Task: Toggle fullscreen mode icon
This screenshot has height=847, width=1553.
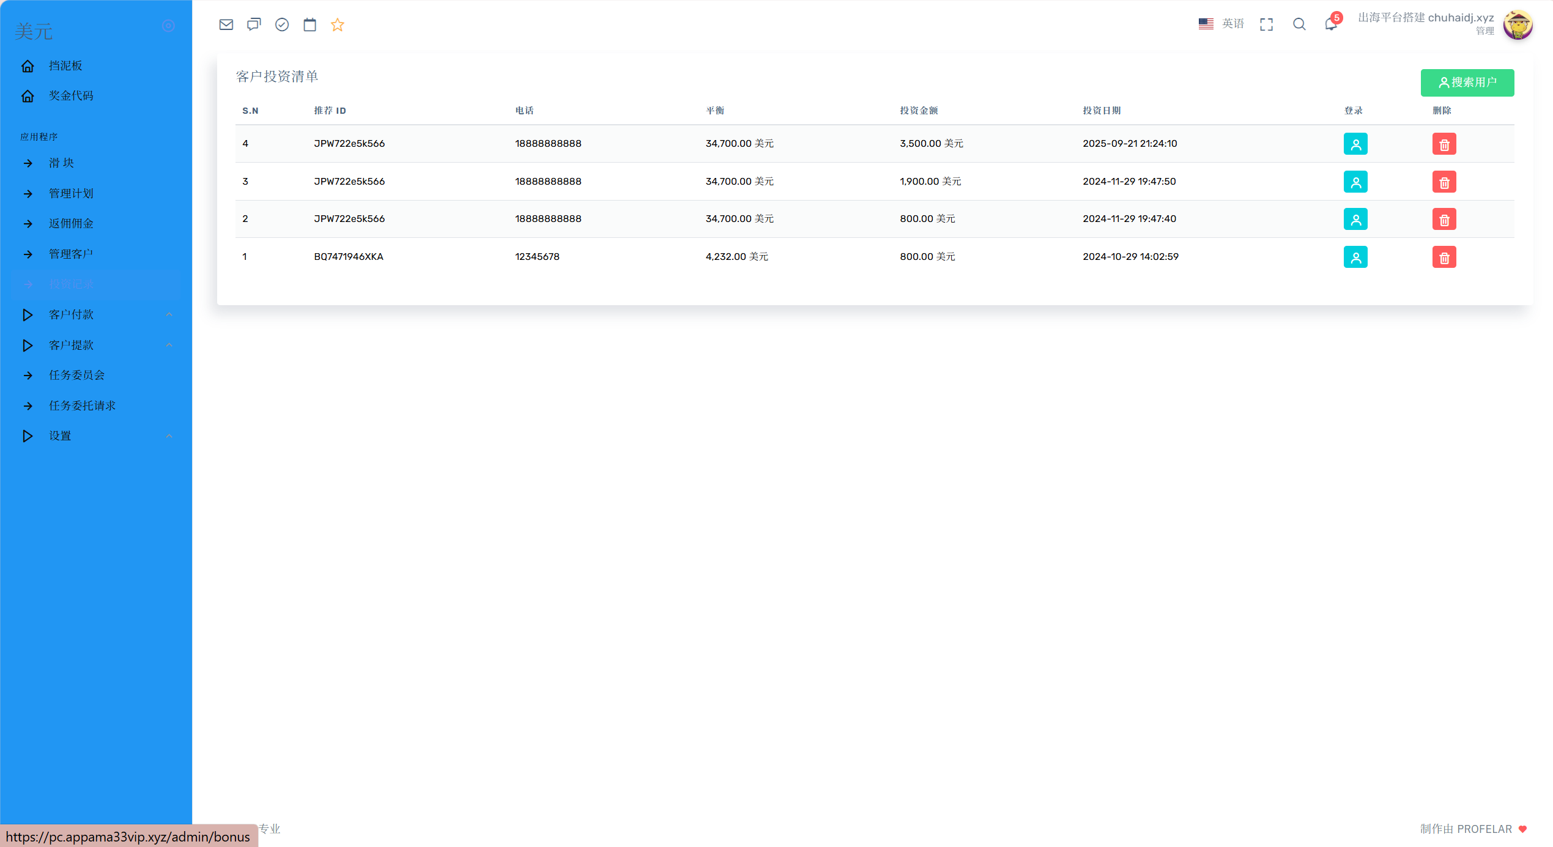Action: pos(1266,24)
